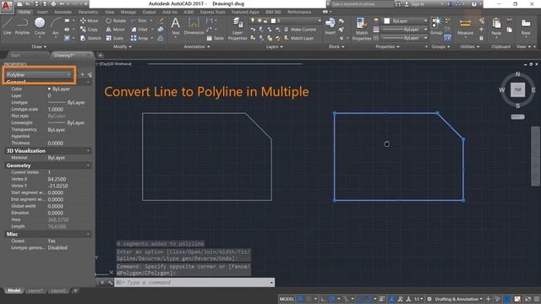Click the Base view tool
Image resolution: width=541 pixels, height=304 pixels.
coord(526,27)
